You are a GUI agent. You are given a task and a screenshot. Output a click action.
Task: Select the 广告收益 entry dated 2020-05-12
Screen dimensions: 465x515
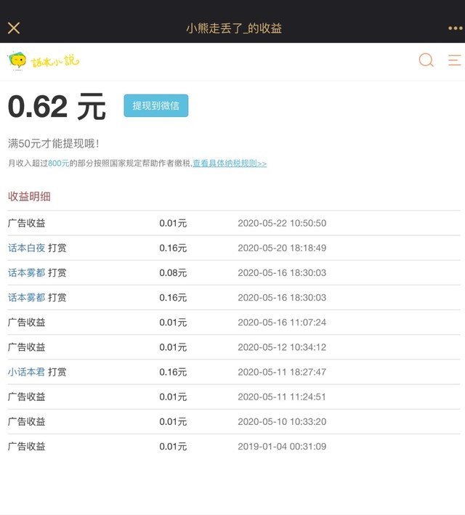[26, 347]
